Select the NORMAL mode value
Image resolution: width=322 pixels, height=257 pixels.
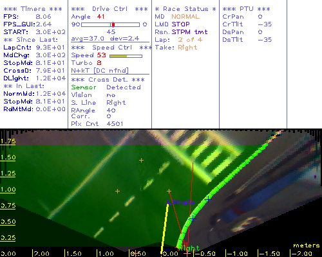[x=185, y=17]
